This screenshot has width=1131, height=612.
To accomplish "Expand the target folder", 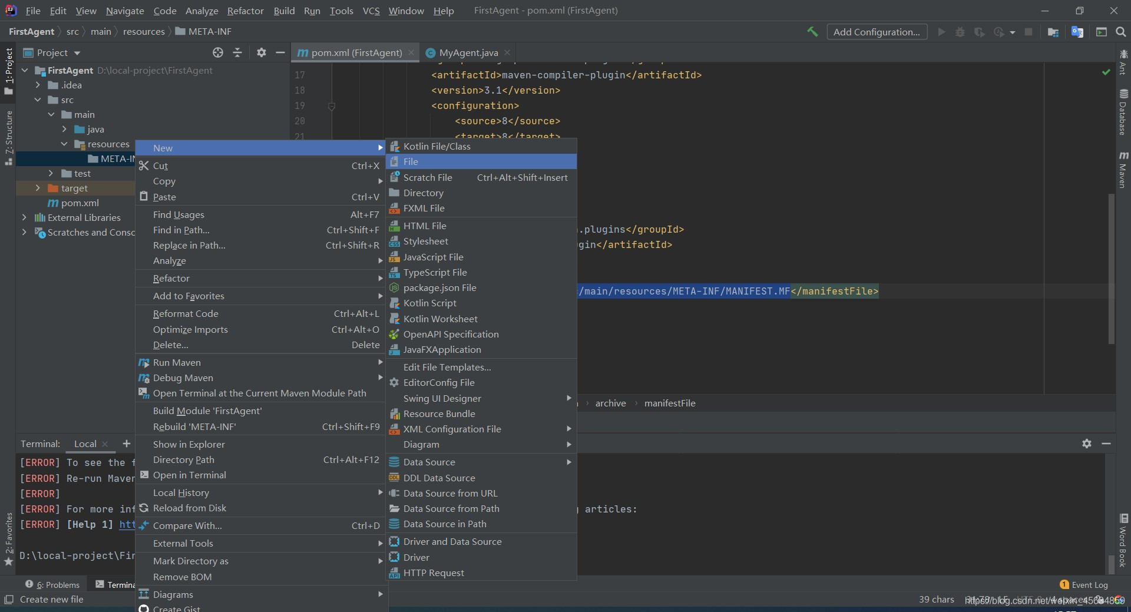I will (38, 188).
